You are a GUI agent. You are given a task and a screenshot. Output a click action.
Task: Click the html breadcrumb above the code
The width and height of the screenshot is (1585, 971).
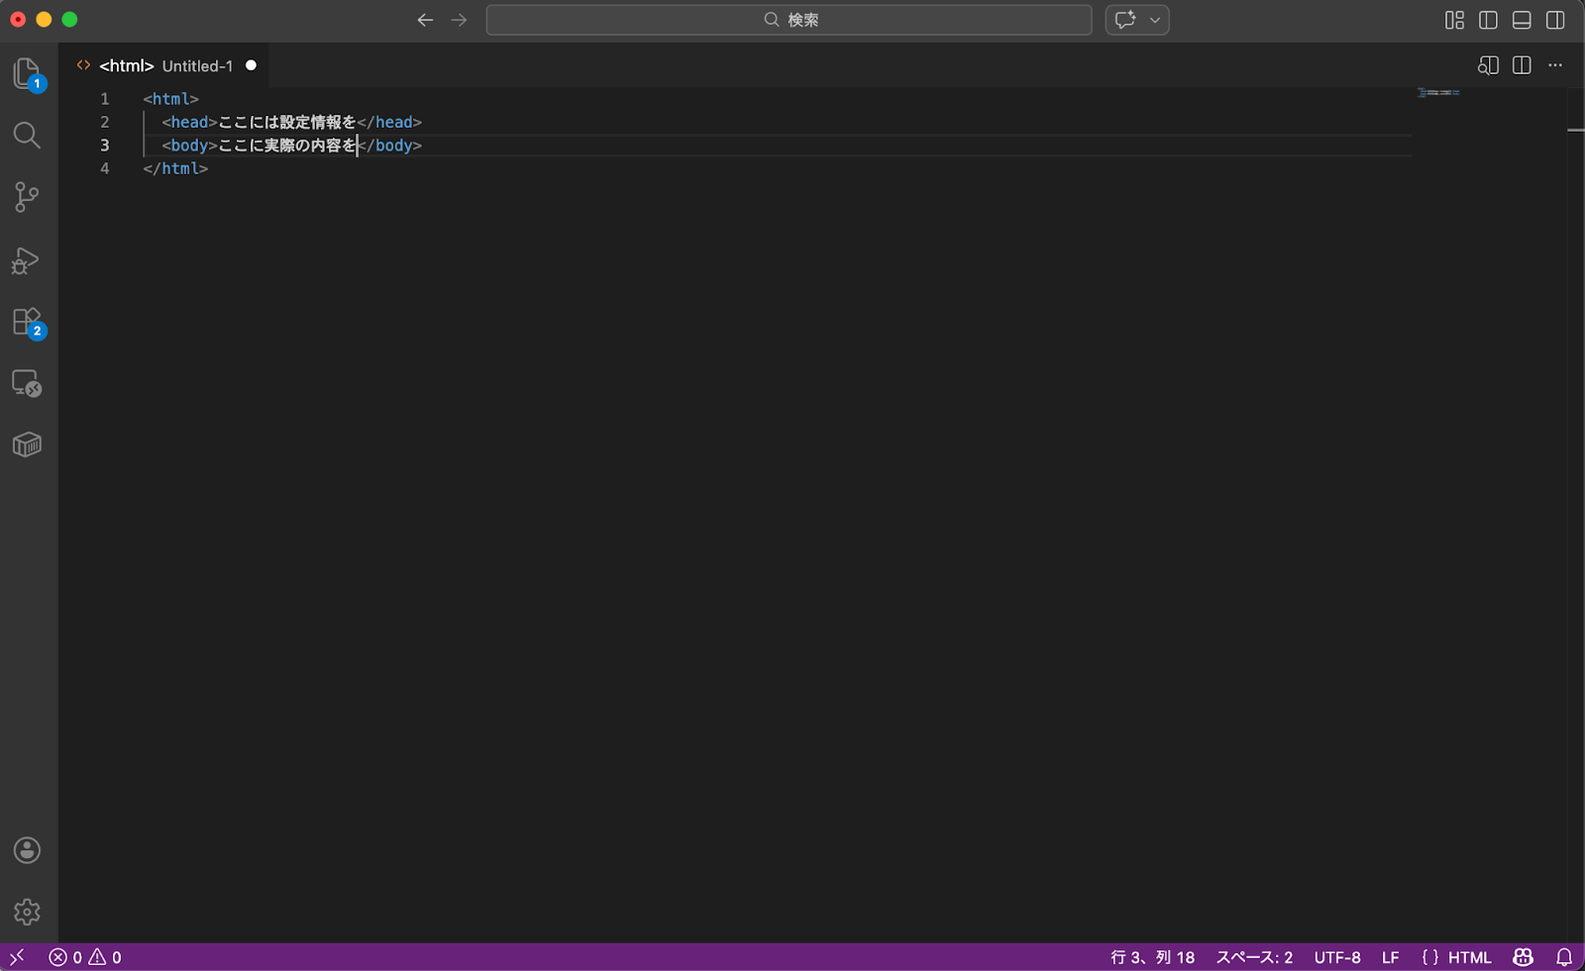126,65
